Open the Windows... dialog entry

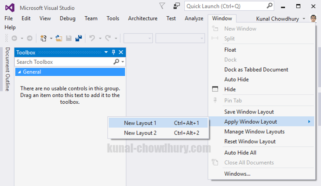click(x=262, y=174)
